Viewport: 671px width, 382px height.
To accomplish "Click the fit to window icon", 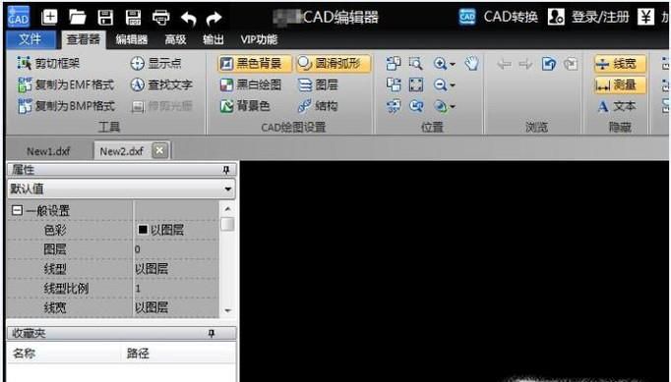I will (416, 84).
